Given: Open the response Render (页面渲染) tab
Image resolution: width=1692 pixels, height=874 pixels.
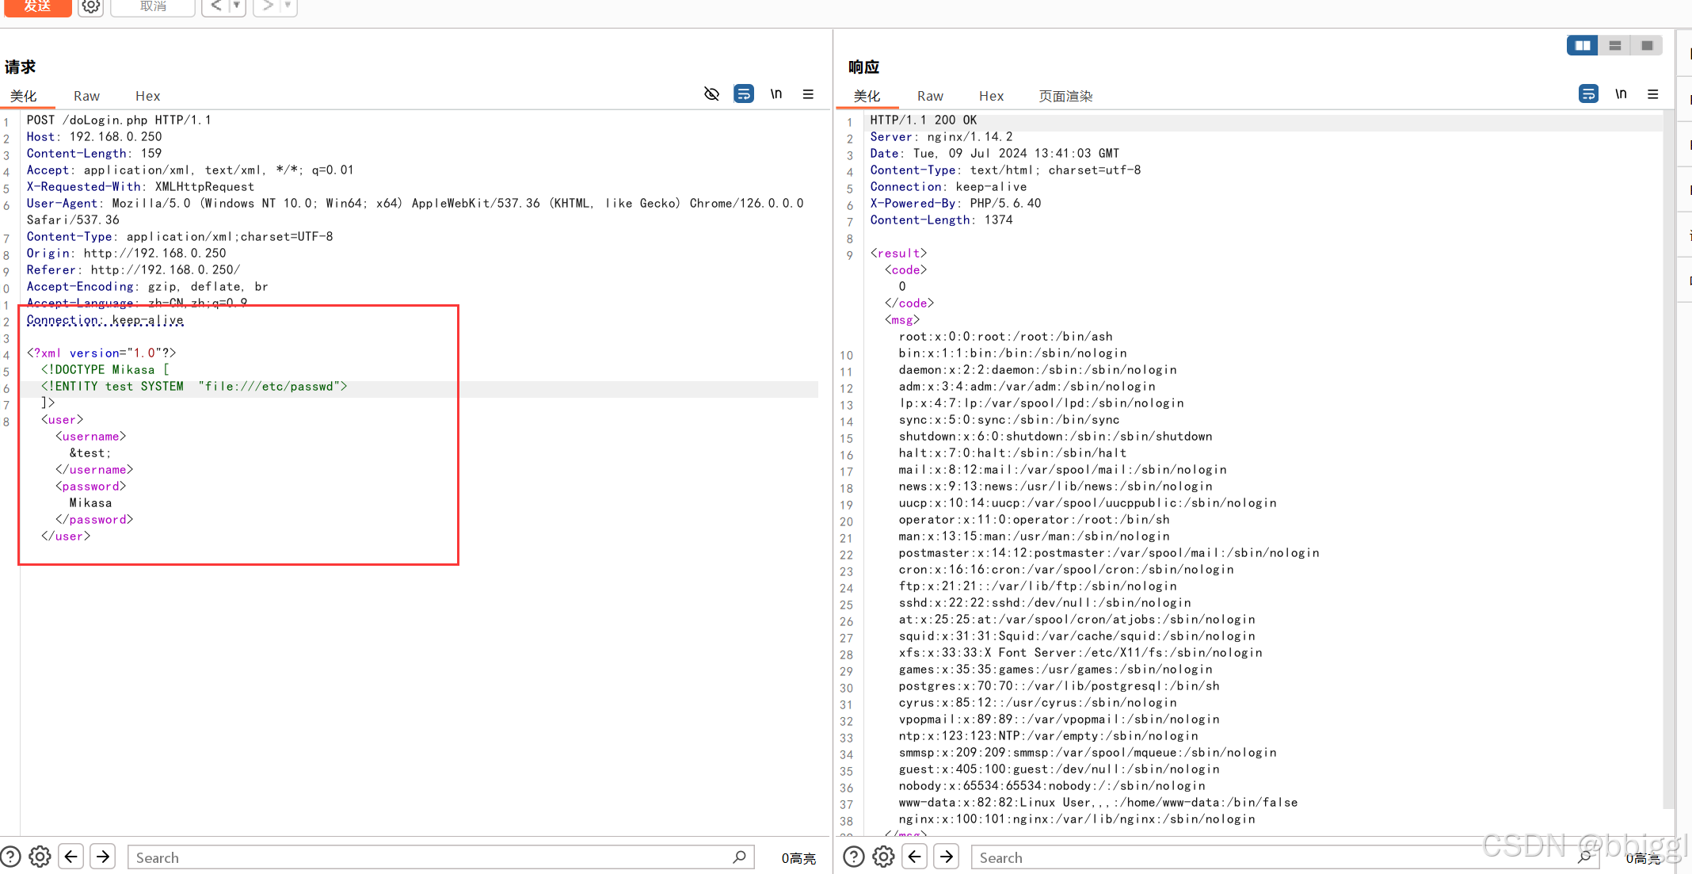Looking at the screenshot, I should [1065, 96].
